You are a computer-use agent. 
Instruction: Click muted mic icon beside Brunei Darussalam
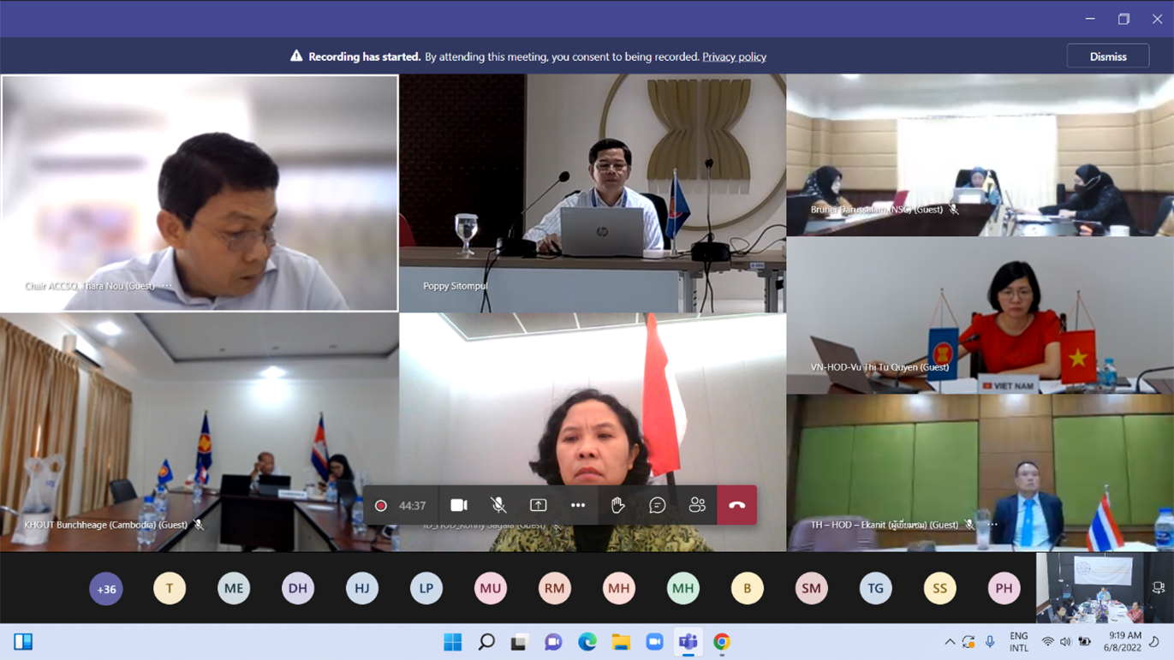click(x=954, y=210)
